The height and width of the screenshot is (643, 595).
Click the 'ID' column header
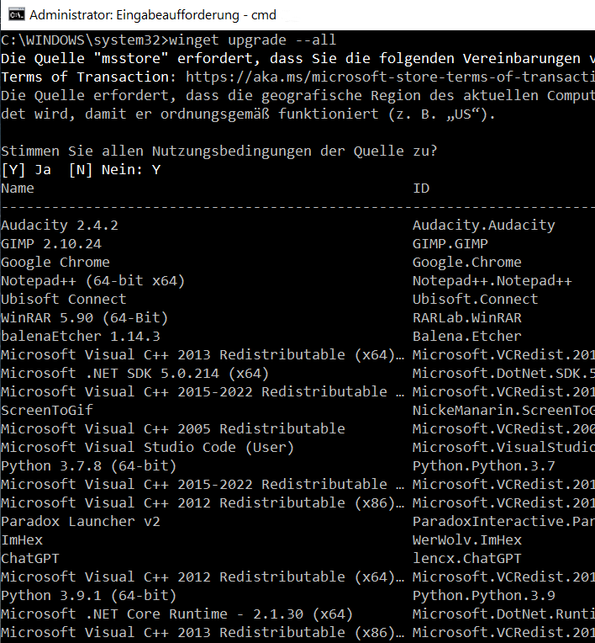click(421, 189)
